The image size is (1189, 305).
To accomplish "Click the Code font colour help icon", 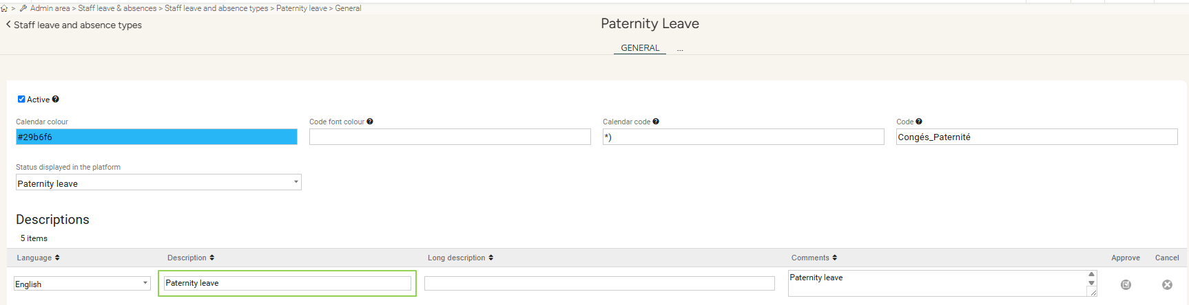I will (x=370, y=122).
